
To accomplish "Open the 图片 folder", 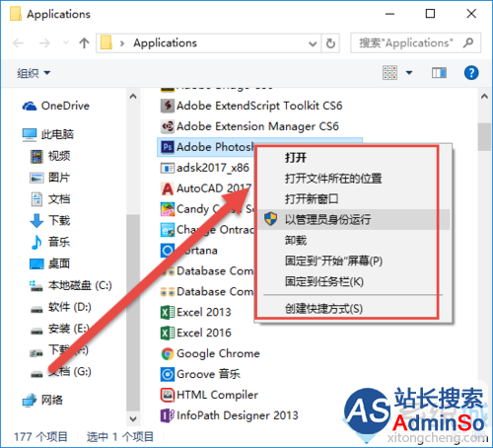I will (50, 178).
